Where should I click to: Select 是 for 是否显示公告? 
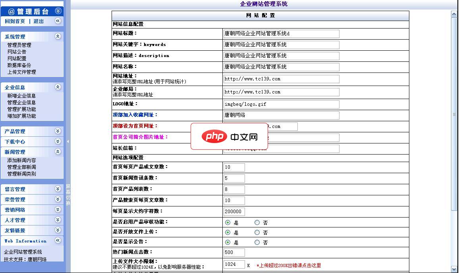228,242
